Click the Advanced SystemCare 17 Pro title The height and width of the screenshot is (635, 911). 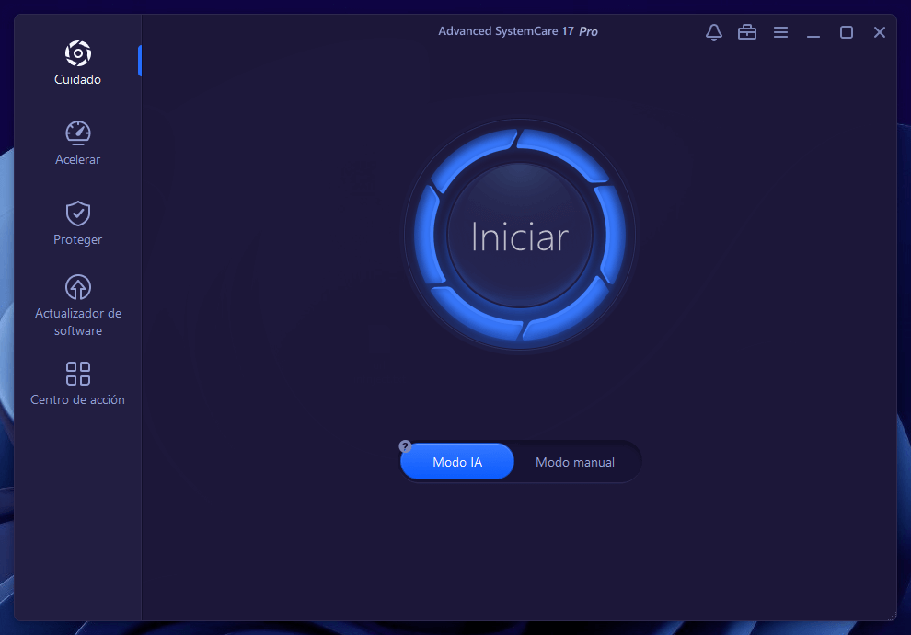tap(518, 31)
